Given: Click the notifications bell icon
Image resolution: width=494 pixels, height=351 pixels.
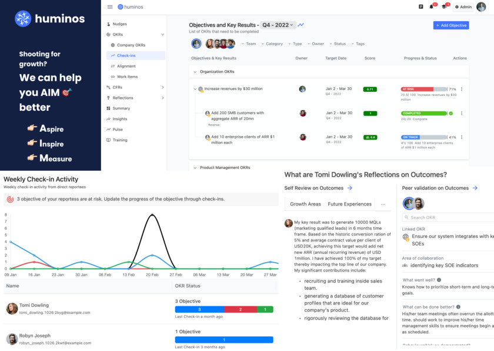Looking at the screenshot, I should point(432,7).
